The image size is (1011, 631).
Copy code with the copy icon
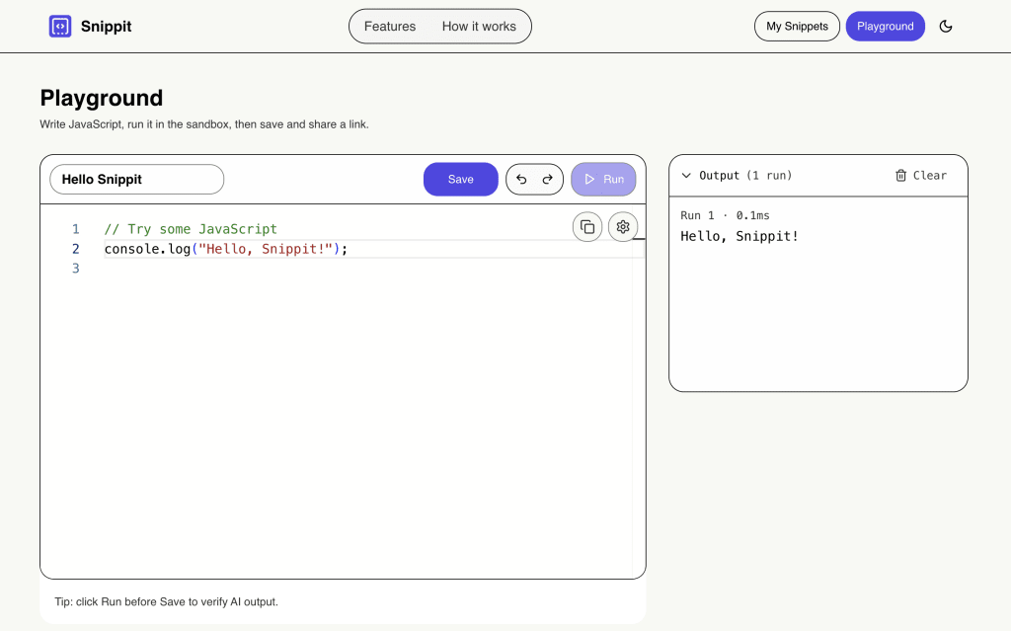click(x=586, y=226)
